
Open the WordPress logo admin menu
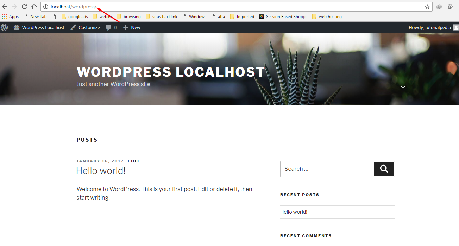pos(4,27)
